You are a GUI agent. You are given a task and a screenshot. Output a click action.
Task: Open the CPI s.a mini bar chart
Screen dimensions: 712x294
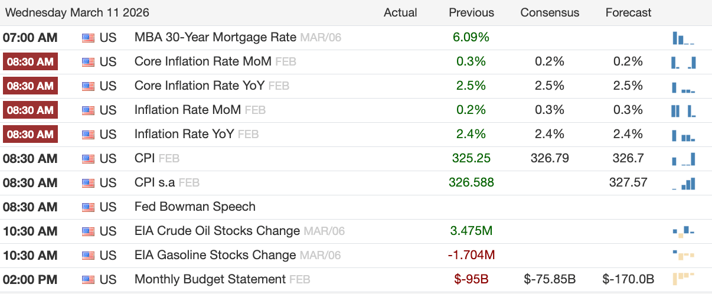(684, 184)
